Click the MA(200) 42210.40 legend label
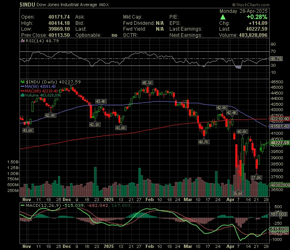The image size is (290, 250). point(41,91)
